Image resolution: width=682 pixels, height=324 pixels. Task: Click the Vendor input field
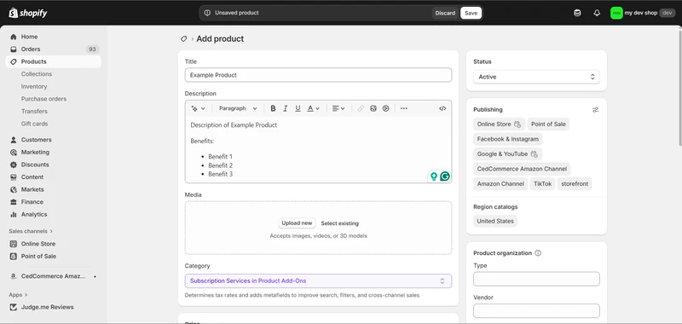point(536,311)
